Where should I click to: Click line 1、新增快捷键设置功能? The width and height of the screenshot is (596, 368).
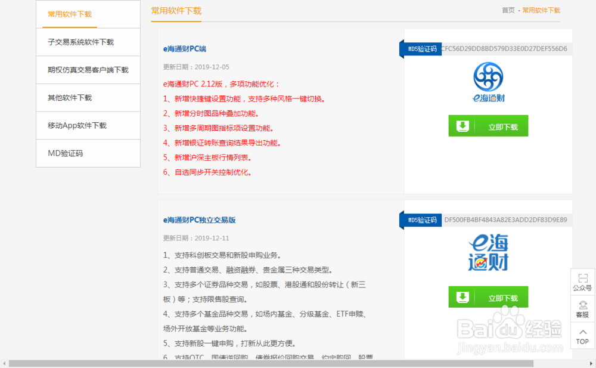tap(244, 99)
